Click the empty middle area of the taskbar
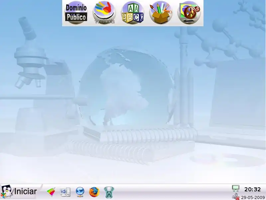The image size is (266, 200). point(173,192)
